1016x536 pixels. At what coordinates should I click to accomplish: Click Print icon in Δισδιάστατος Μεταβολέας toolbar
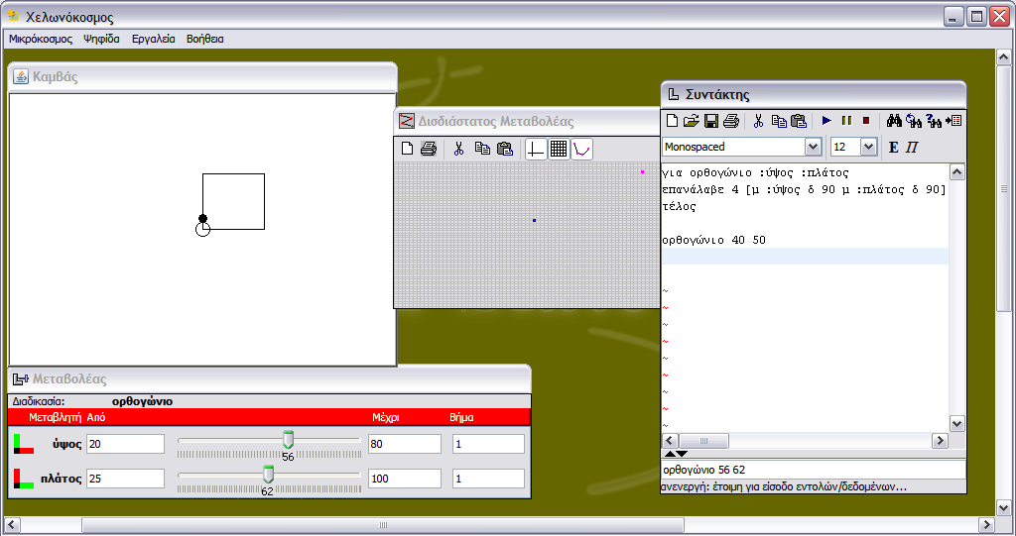click(429, 149)
